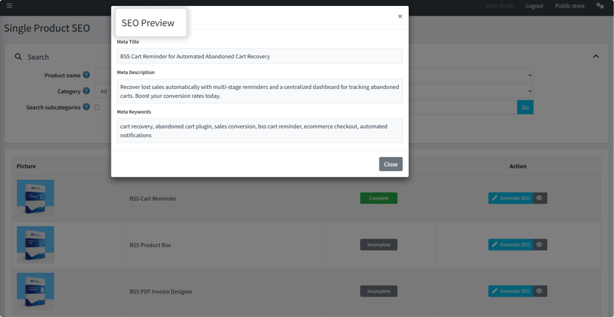This screenshot has height=317, width=614.
Task: Click the Category help question icon
Action: pyautogui.click(x=87, y=91)
